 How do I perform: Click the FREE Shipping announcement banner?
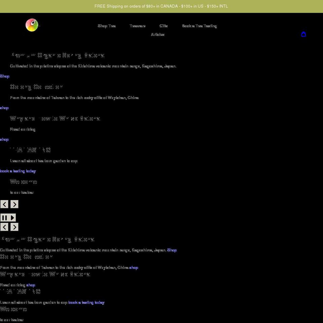(x=161, y=6)
